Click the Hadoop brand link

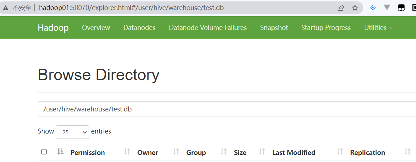coord(53,28)
